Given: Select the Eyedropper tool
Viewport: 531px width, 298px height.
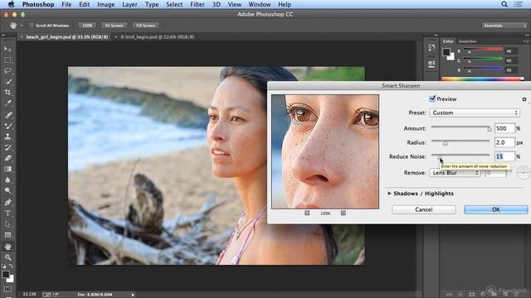Looking at the screenshot, I should 7,103.
